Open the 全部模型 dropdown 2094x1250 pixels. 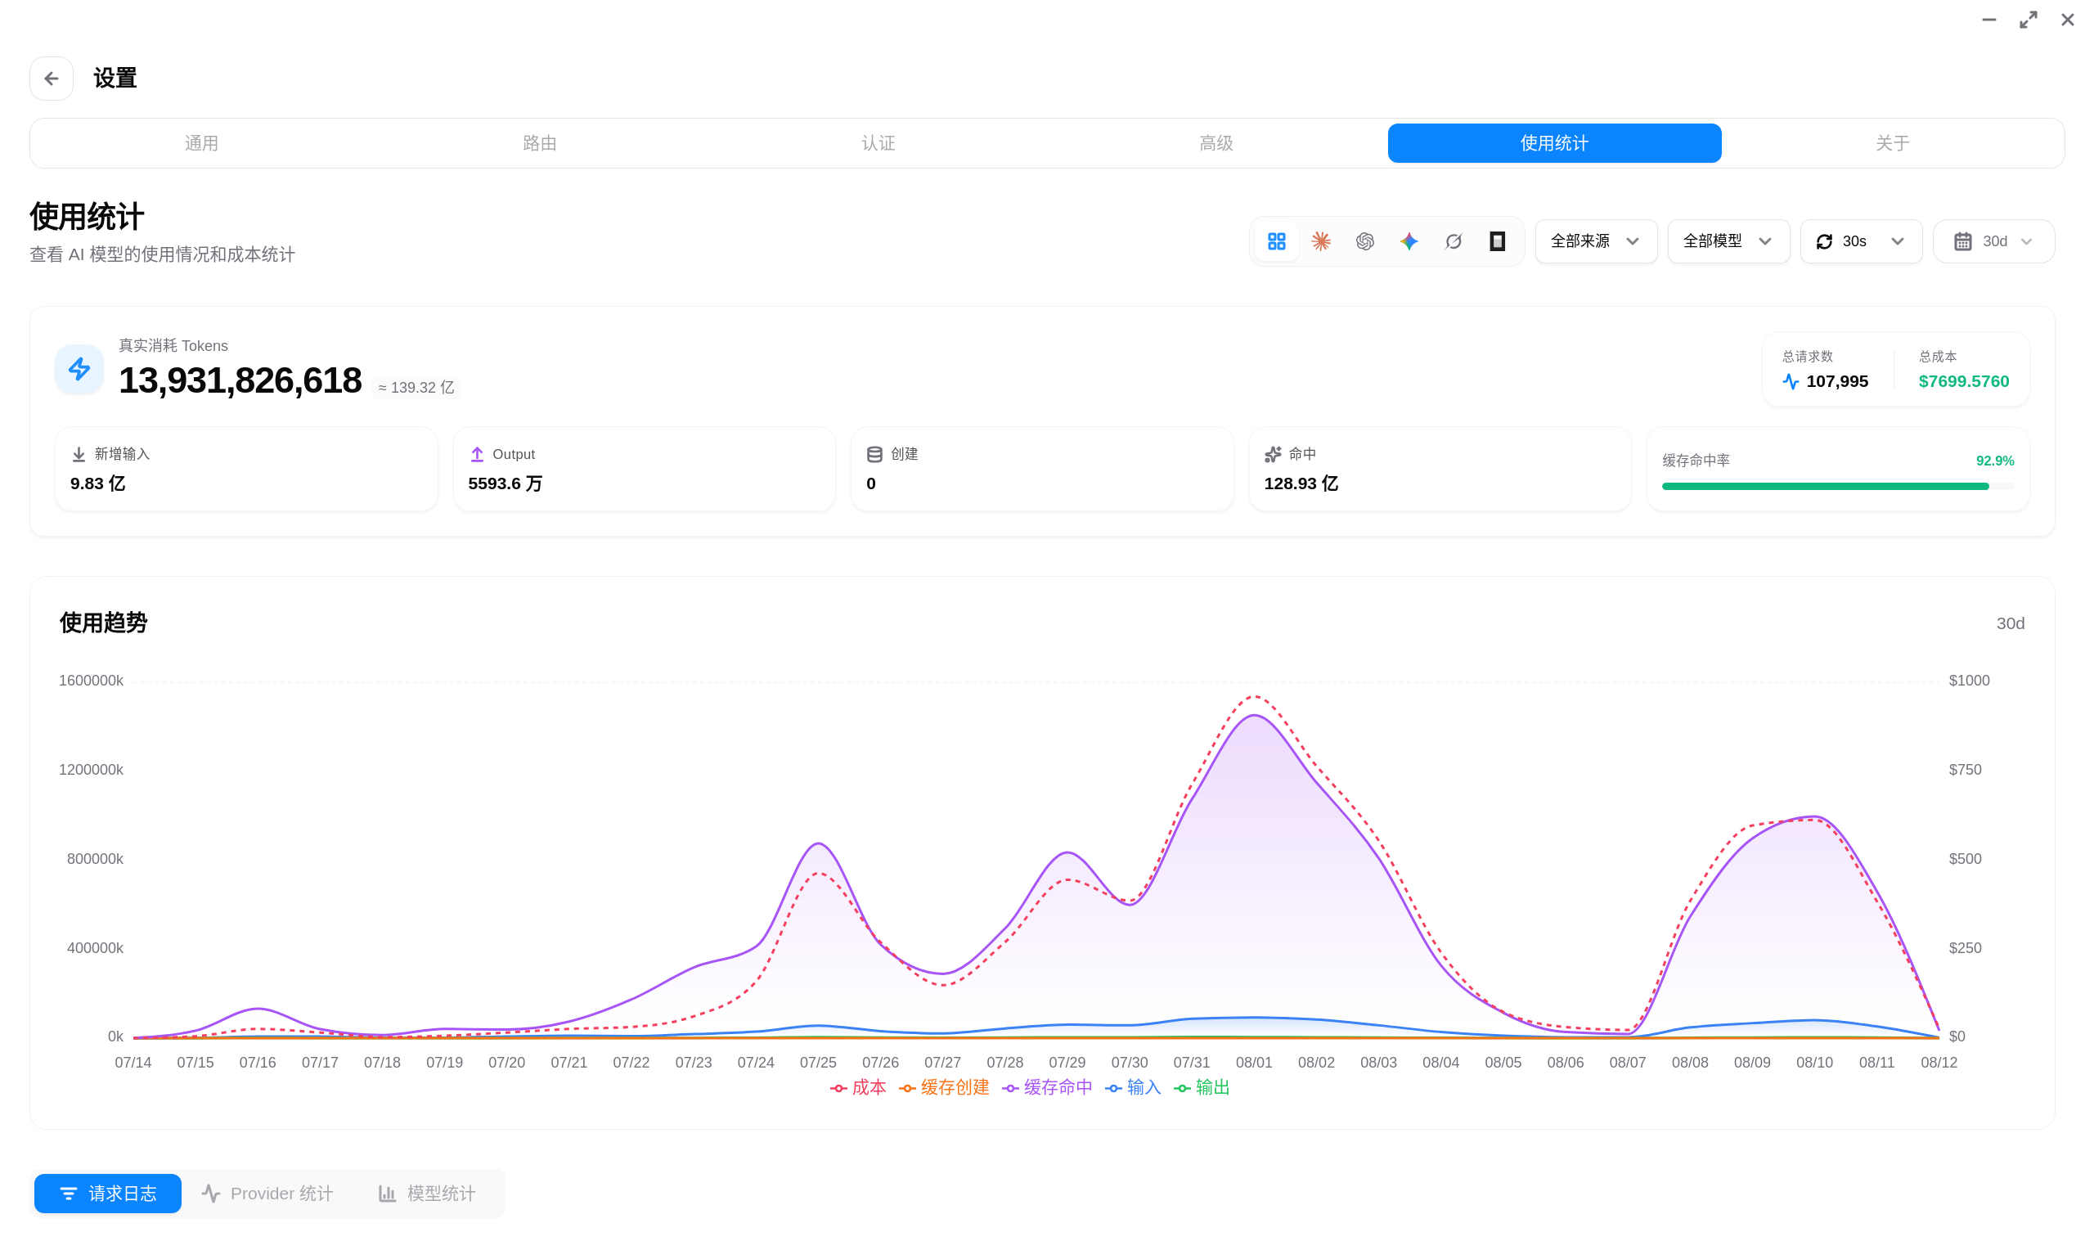click(x=1728, y=242)
